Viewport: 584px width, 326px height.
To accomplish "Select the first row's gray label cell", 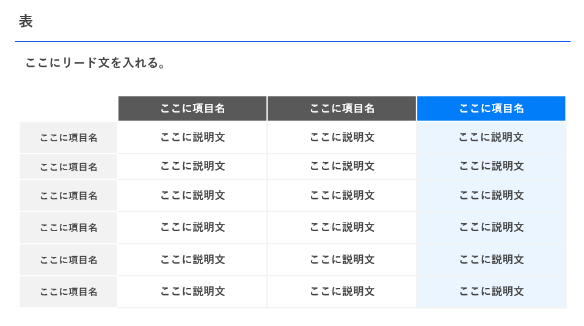I will point(68,138).
